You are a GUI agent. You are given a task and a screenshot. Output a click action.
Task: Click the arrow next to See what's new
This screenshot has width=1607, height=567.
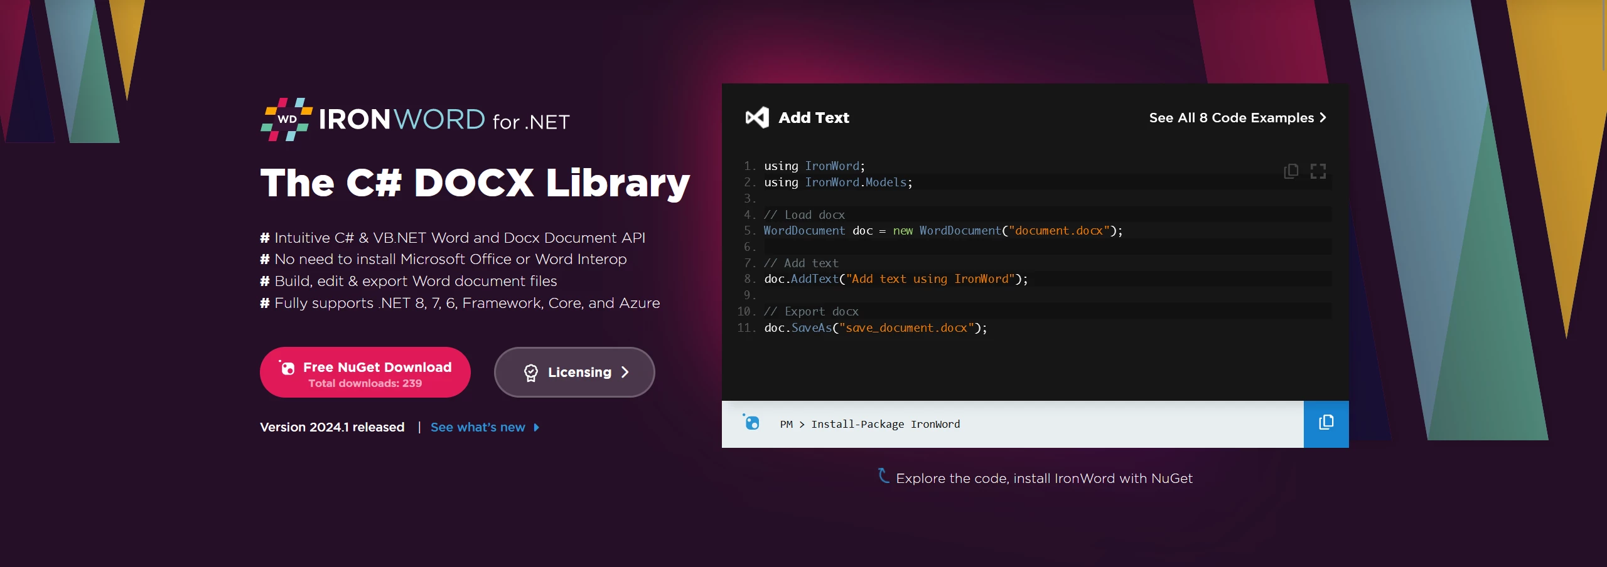[537, 428]
